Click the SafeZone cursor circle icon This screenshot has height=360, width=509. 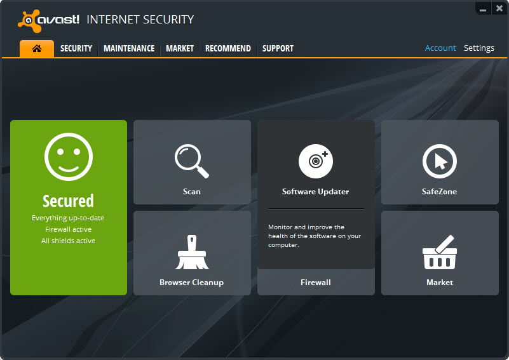[440, 161]
